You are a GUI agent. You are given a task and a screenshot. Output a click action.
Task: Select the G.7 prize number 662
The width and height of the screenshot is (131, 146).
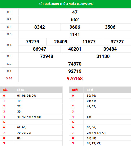point(75,20)
